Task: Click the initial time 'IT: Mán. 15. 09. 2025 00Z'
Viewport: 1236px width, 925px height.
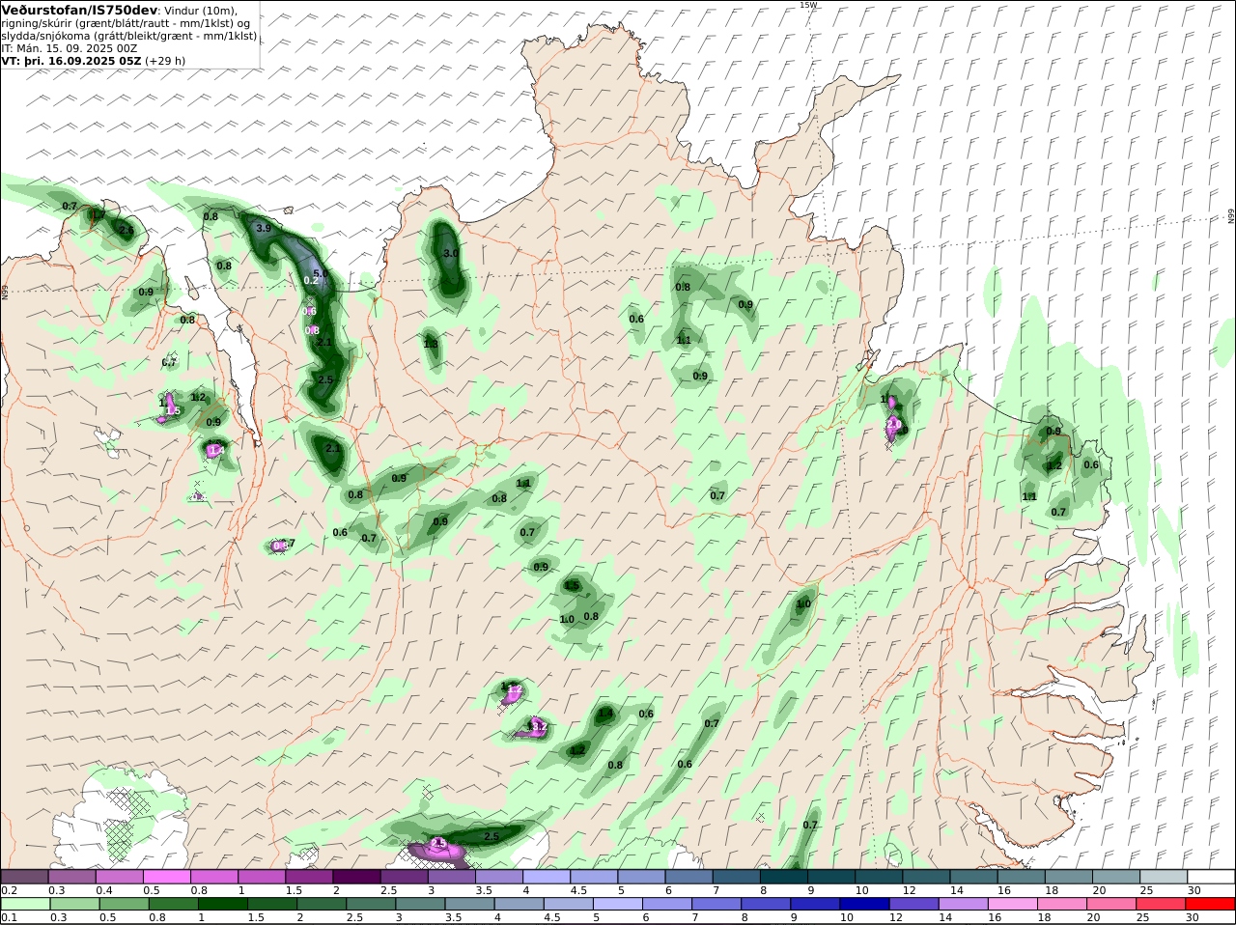Action: [70, 47]
